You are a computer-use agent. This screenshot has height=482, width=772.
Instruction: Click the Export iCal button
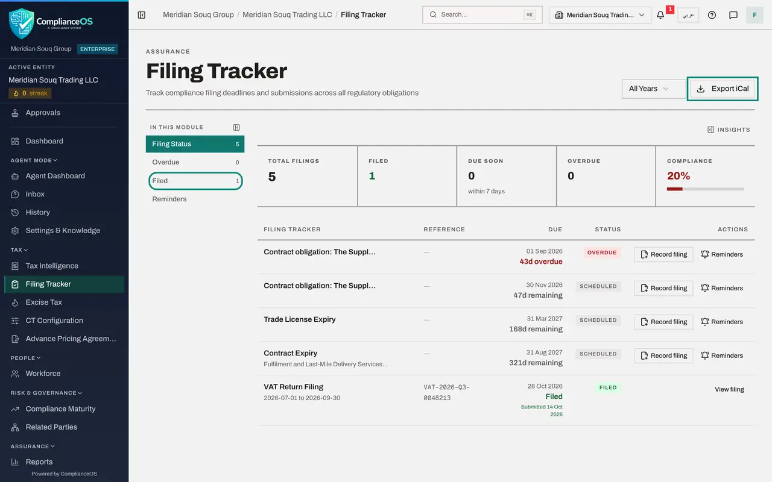pyautogui.click(x=723, y=89)
